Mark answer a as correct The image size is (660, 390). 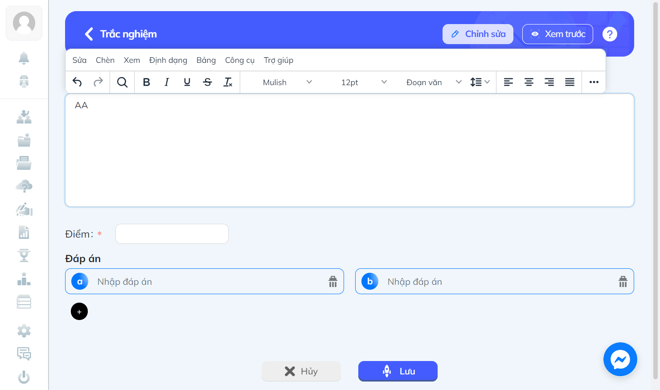(80, 282)
